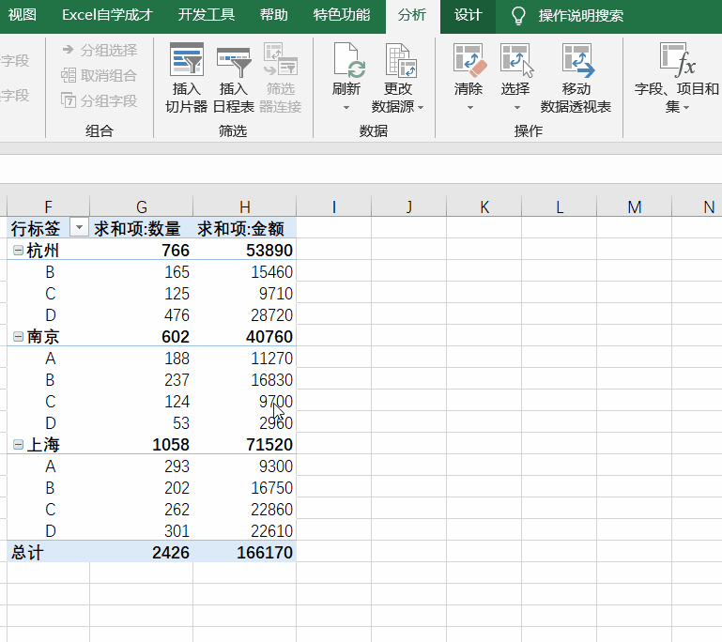Open the Select (选择) dropdown arrow

coord(516,108)
